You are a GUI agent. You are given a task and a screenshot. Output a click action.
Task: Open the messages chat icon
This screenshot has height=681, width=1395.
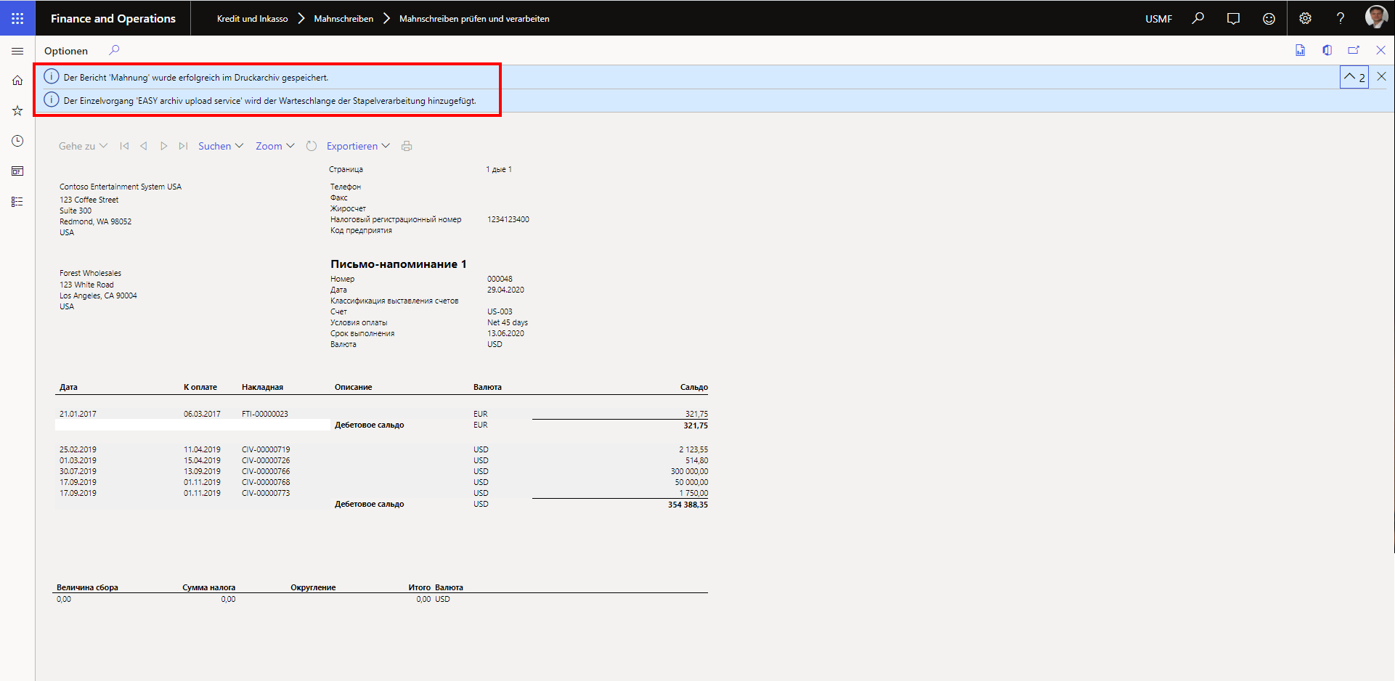coord(1233,18)
